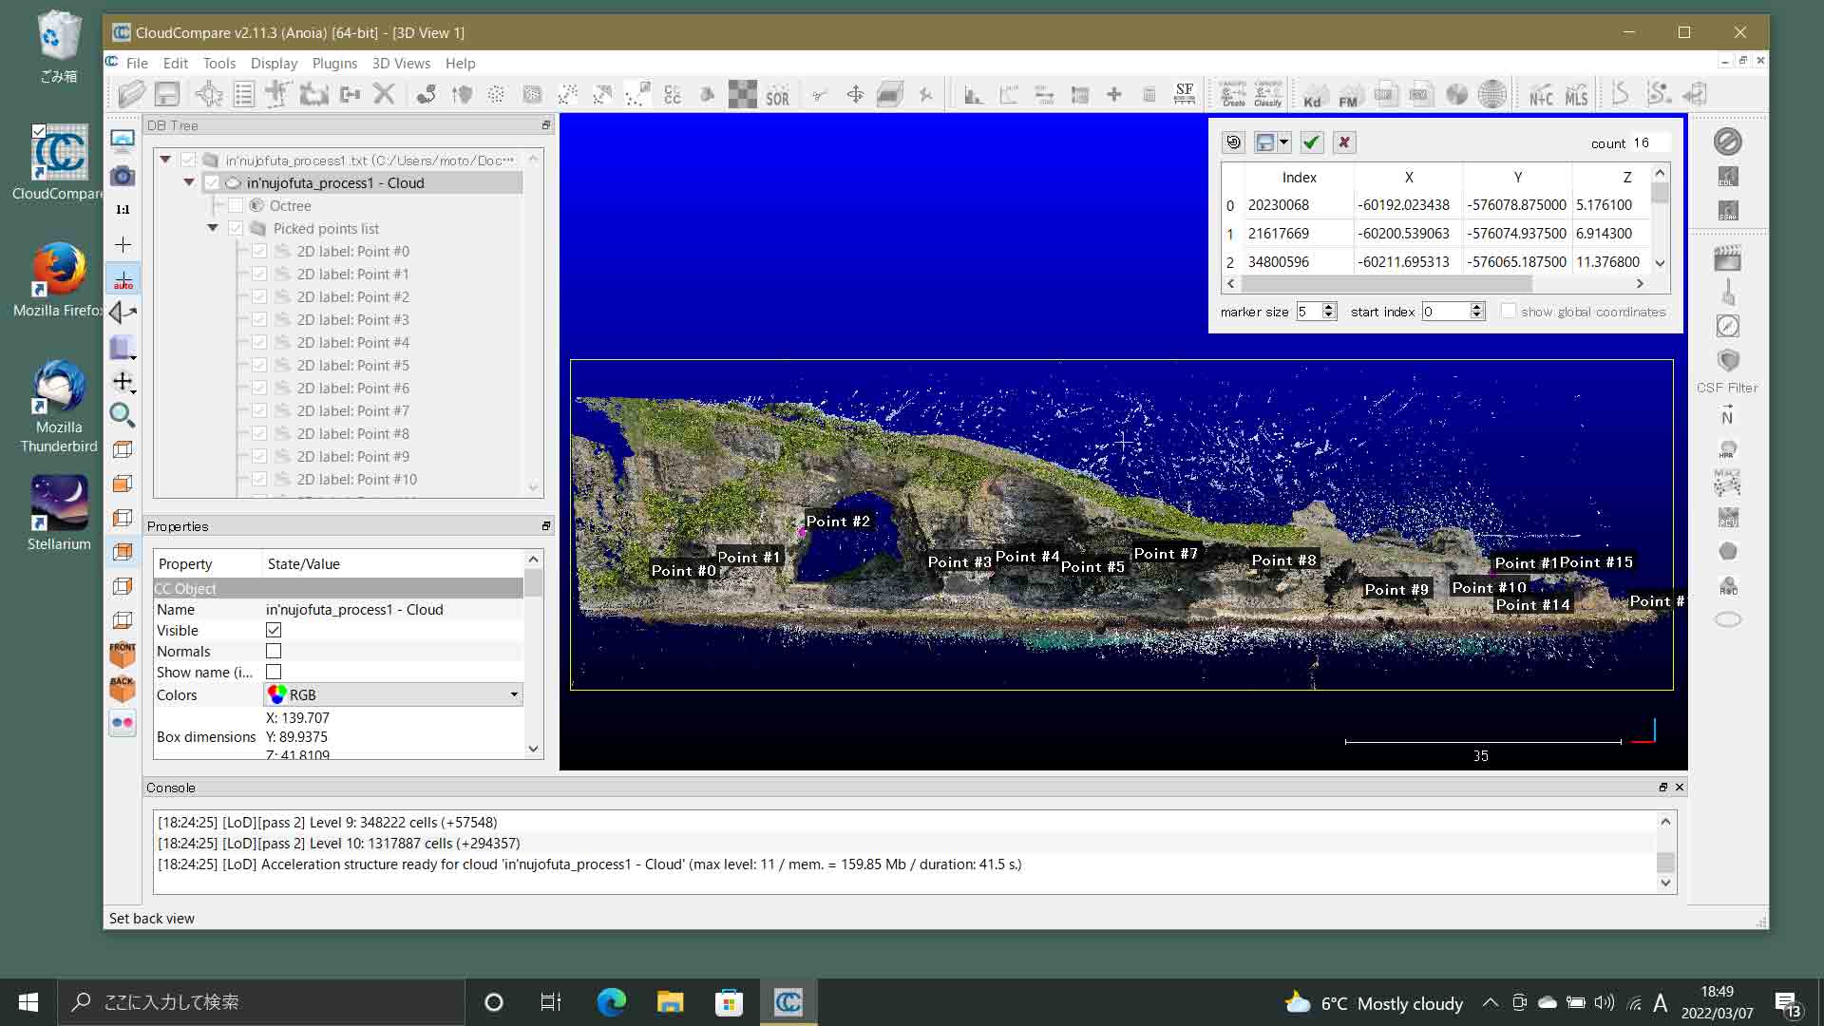
Task: Click the SOR filter toolbar icon
Action: coord(777,94)
